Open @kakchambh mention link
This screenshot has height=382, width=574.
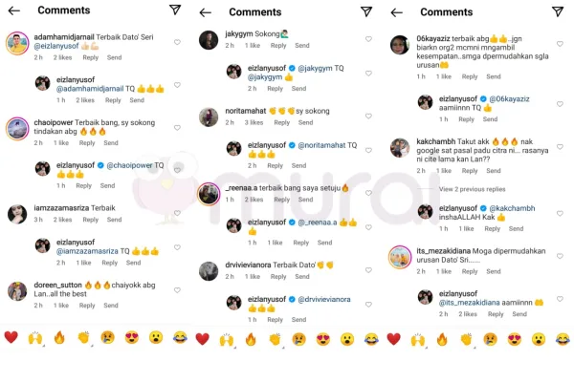[512, 208]
